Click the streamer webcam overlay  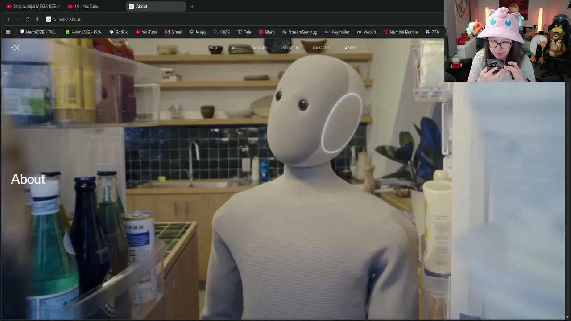pyautogui.click(x=508, y=41)
